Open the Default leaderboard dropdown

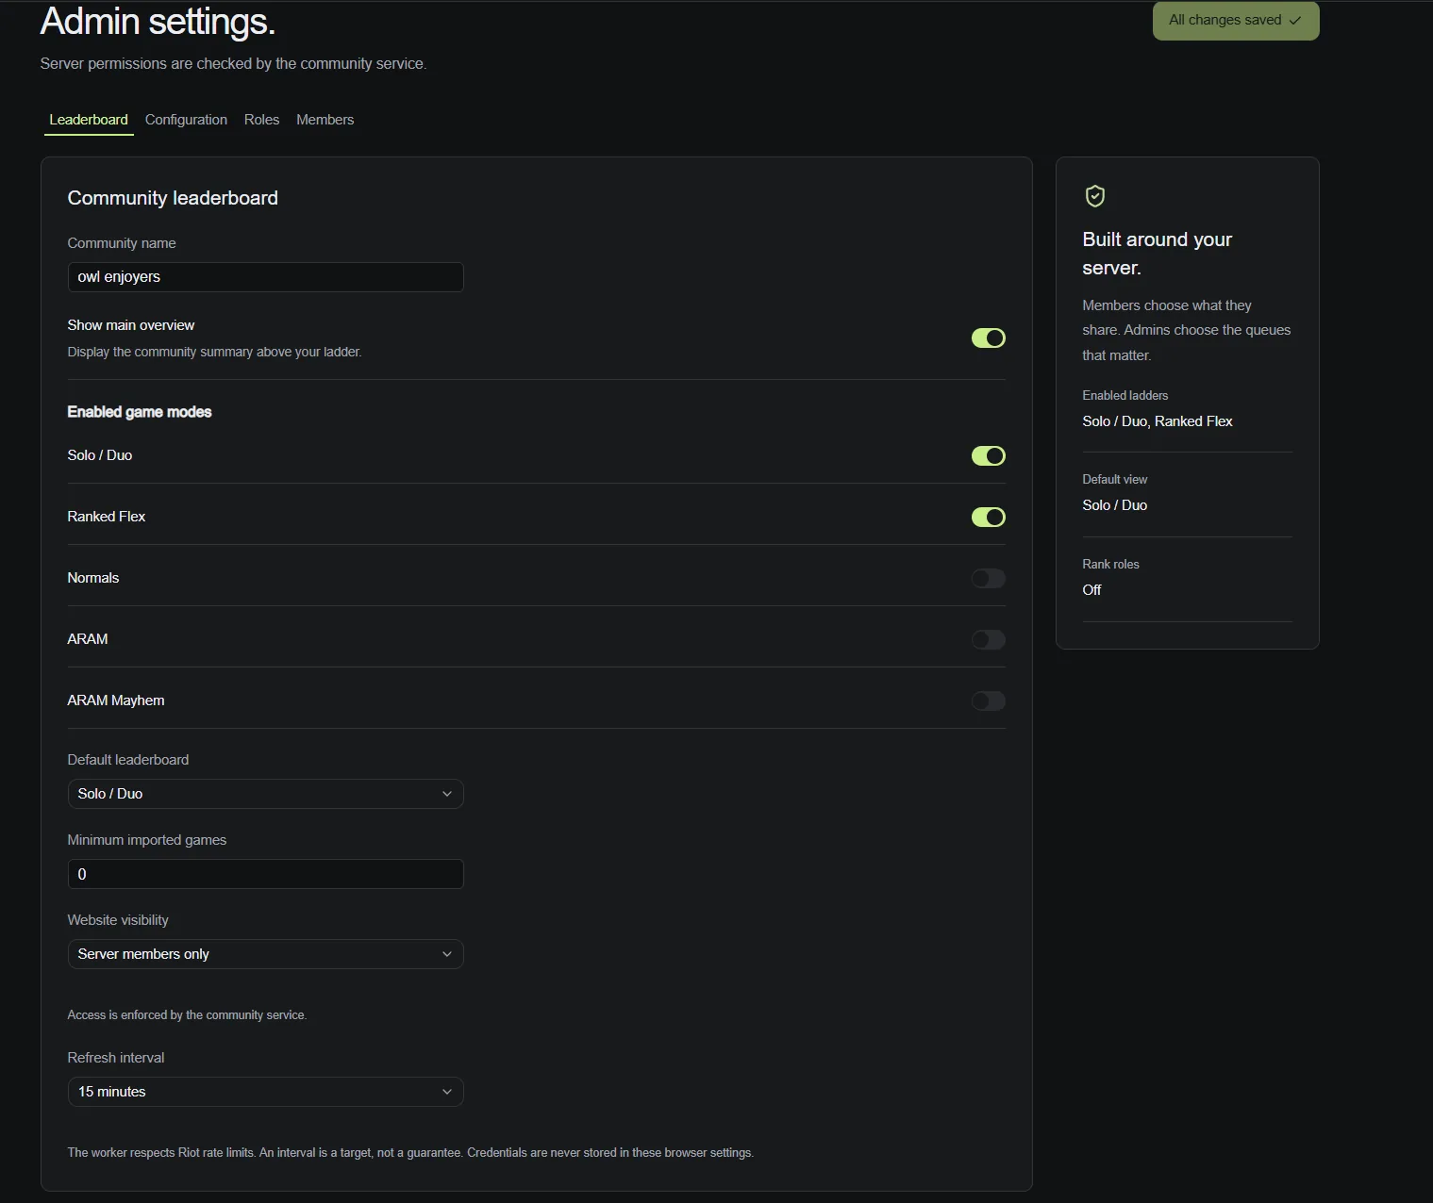point(265,794)
